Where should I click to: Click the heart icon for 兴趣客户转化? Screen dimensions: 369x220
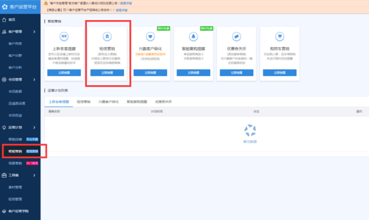[150, 36]
